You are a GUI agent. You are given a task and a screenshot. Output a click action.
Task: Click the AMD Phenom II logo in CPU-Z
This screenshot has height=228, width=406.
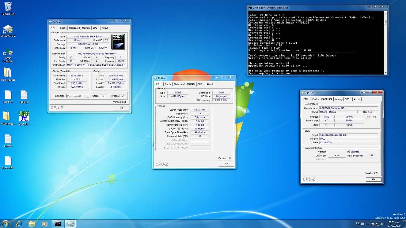click(118, 42)
